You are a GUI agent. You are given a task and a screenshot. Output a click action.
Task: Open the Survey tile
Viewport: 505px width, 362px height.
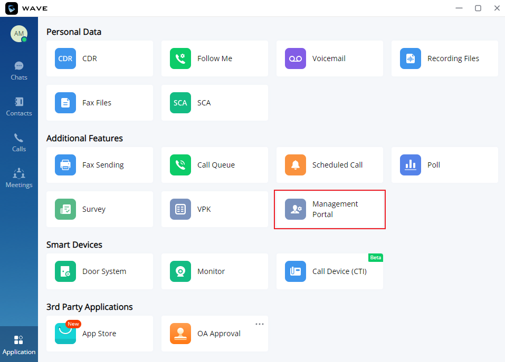[100, 209]
